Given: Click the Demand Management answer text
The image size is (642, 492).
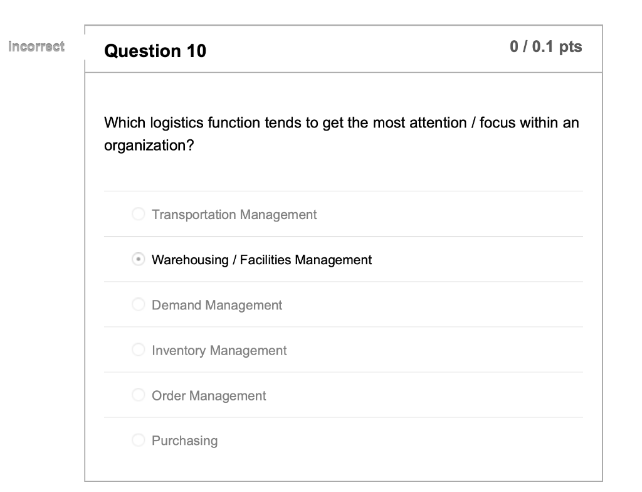Looking at the screenshot, I should [216, 305].
